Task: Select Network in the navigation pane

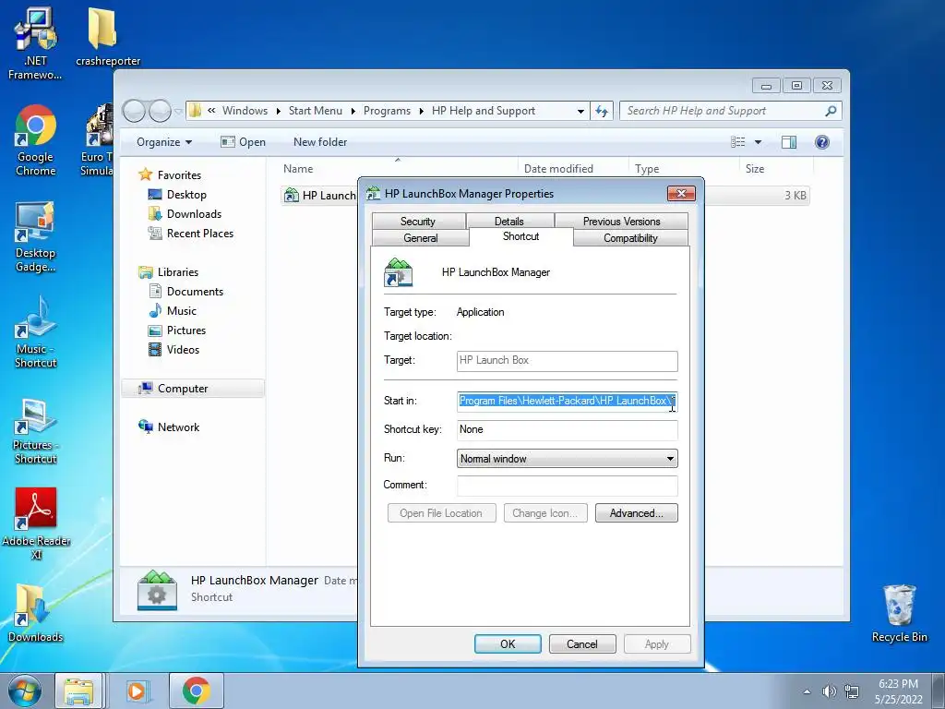Action: [178, 427]
